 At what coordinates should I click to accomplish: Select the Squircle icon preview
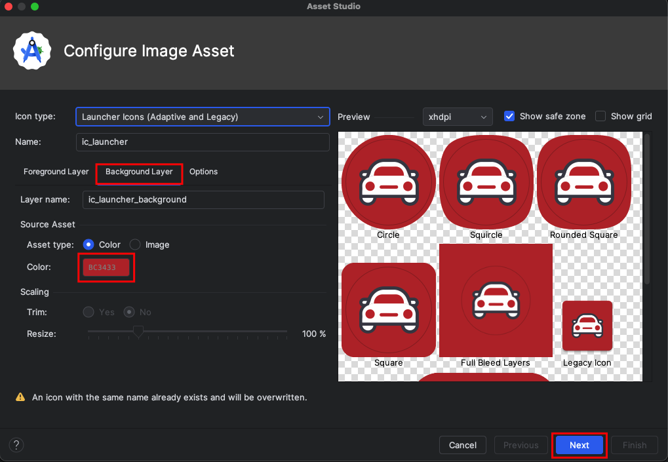(486, 182)
